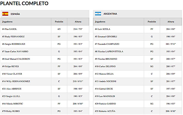Open #79 Ricky RUBIO profile
Viewport: 183px width, 115px height.
click(x=11, y=111)
